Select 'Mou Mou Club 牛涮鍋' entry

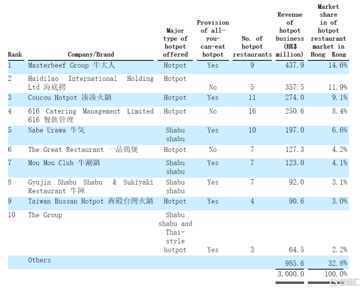(64, 163)
